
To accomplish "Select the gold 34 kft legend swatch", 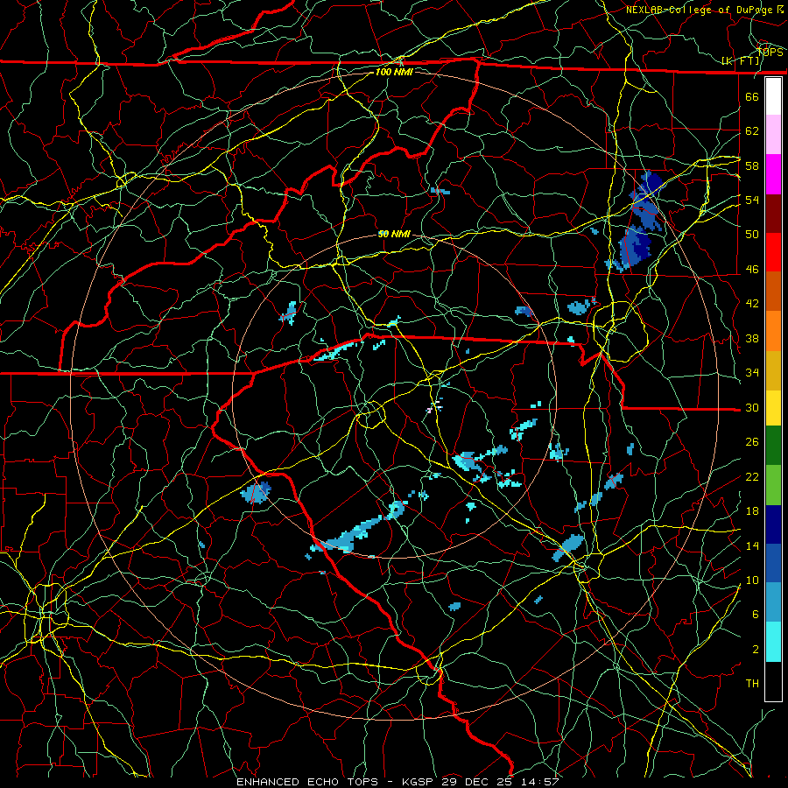I will click(x=773, y=369).
